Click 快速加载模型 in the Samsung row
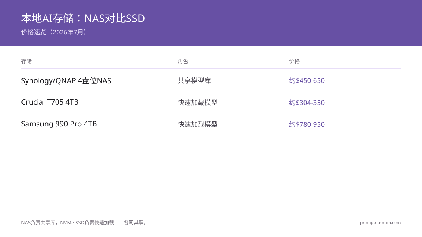Screen dimensions: 422x237 [198, 124]
